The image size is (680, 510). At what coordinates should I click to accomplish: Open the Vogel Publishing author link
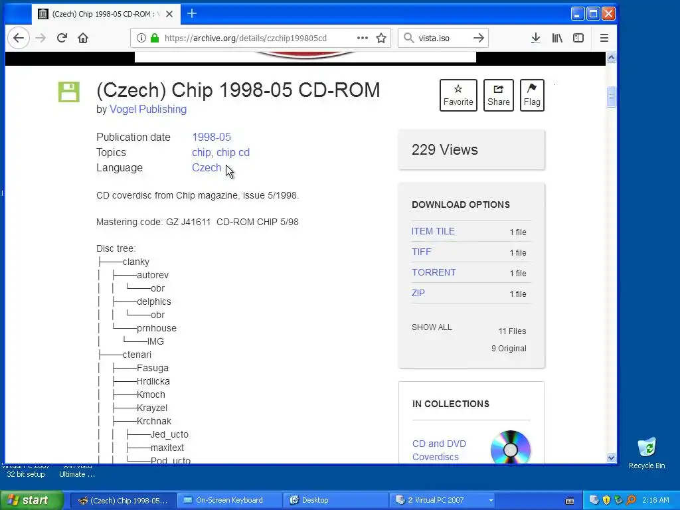point(148,110)
